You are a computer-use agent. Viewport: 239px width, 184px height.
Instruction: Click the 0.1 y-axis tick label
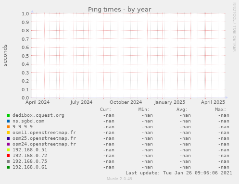25,89
